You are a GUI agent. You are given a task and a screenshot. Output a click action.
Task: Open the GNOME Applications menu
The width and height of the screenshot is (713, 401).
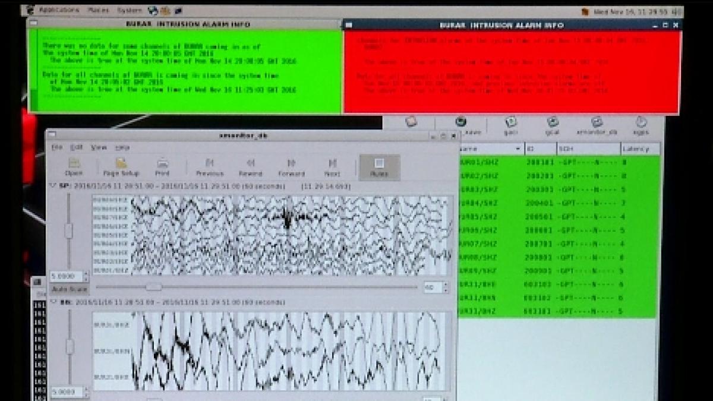[x=58, y=10]
